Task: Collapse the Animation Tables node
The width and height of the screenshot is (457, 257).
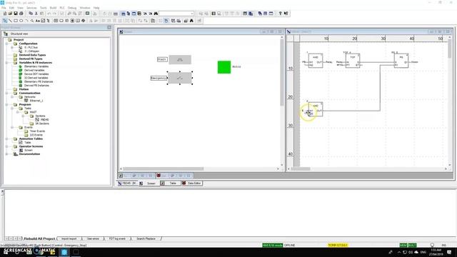Action: tap(6, 138)
